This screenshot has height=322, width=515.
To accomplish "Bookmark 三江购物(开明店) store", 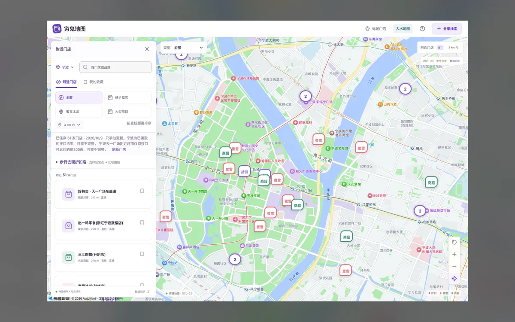I will pyautogui.click(x=142, y=254).
